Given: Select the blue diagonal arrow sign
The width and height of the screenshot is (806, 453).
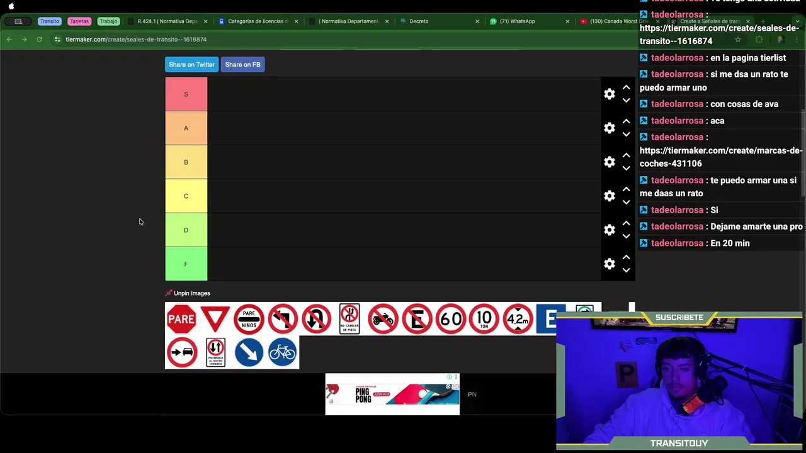Looking at the screenshot, I should click(249, 352).
